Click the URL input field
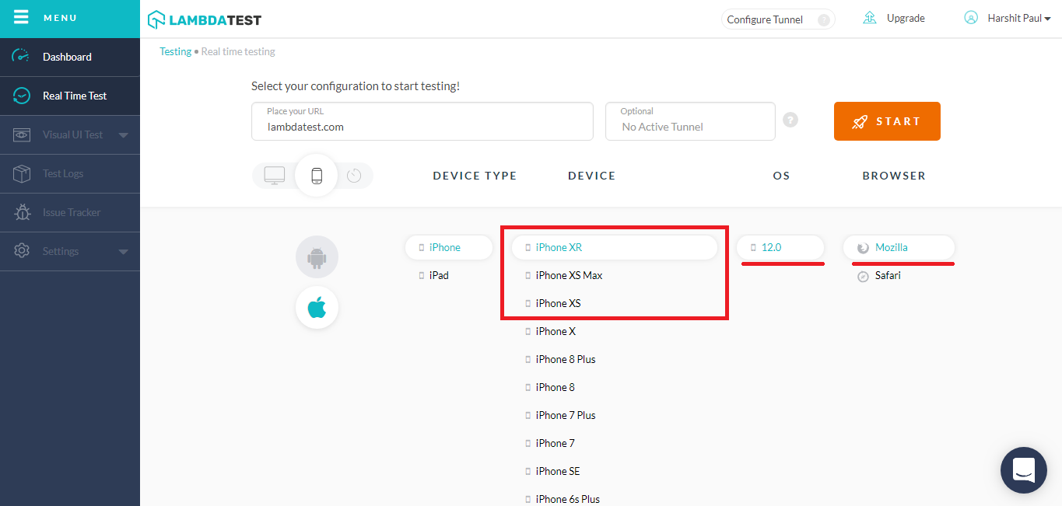Screen dimensions: 1062x506 tap(422, 127)
